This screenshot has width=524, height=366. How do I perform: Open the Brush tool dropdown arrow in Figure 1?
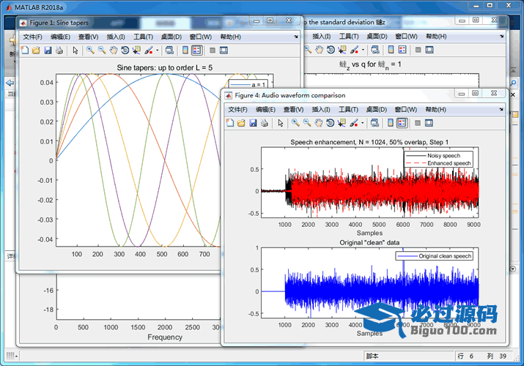pos(156,51)
